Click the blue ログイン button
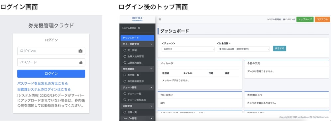331x121 pixels. (51, 74)
